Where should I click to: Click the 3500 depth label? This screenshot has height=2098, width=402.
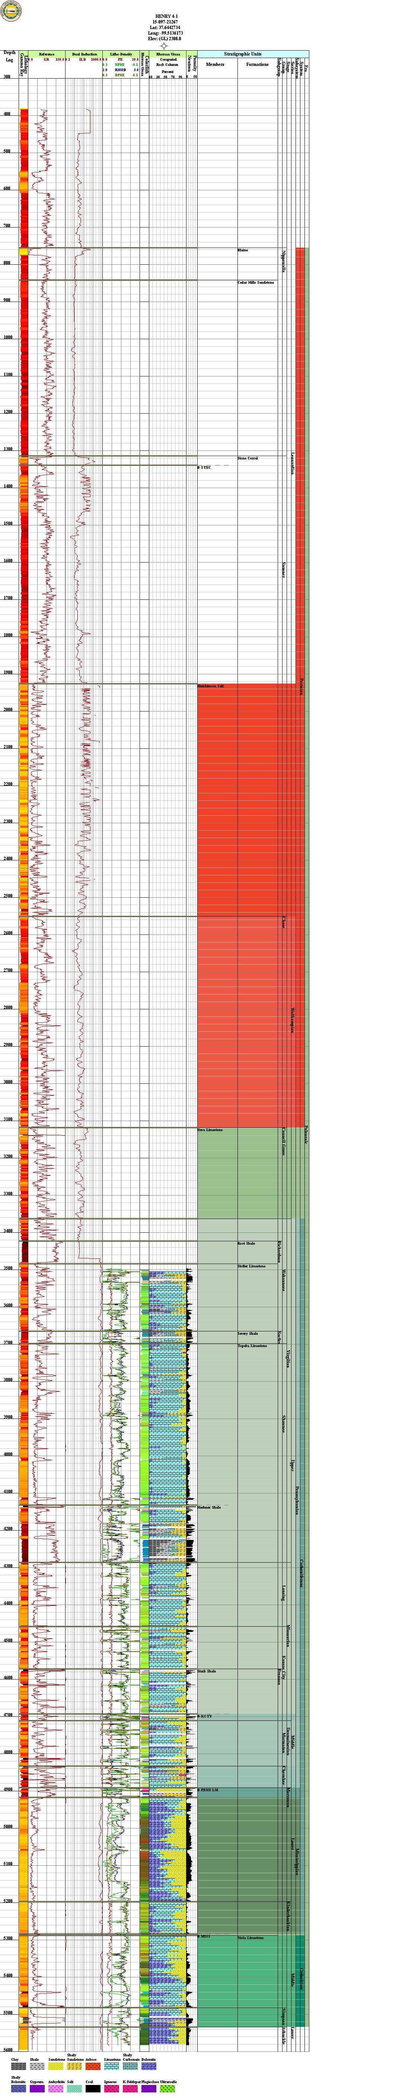click(x=7, y=1268)
